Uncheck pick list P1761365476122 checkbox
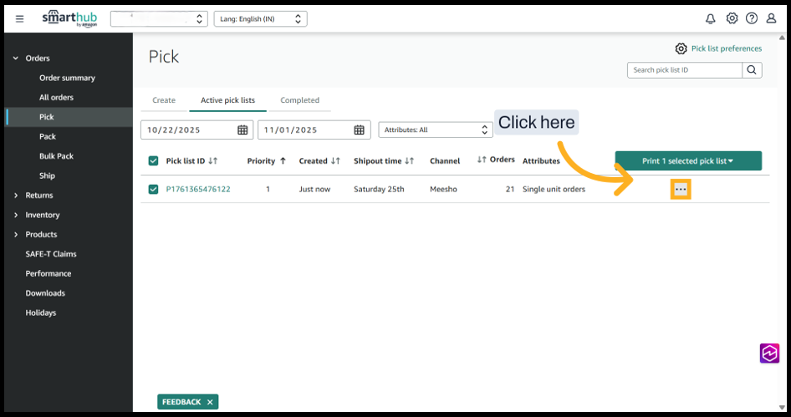 pyautogui.click(x=153, y=189)
